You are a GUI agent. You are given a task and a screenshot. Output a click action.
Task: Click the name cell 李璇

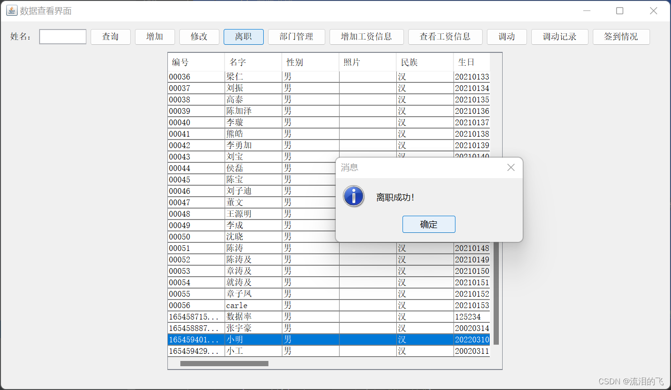(x=253, y=122)
